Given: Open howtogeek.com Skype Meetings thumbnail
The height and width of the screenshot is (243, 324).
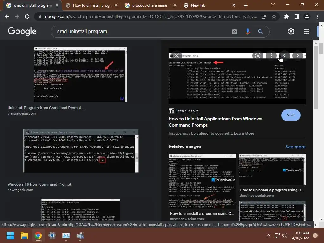Looking at the screenshot, I should [81, 151].
